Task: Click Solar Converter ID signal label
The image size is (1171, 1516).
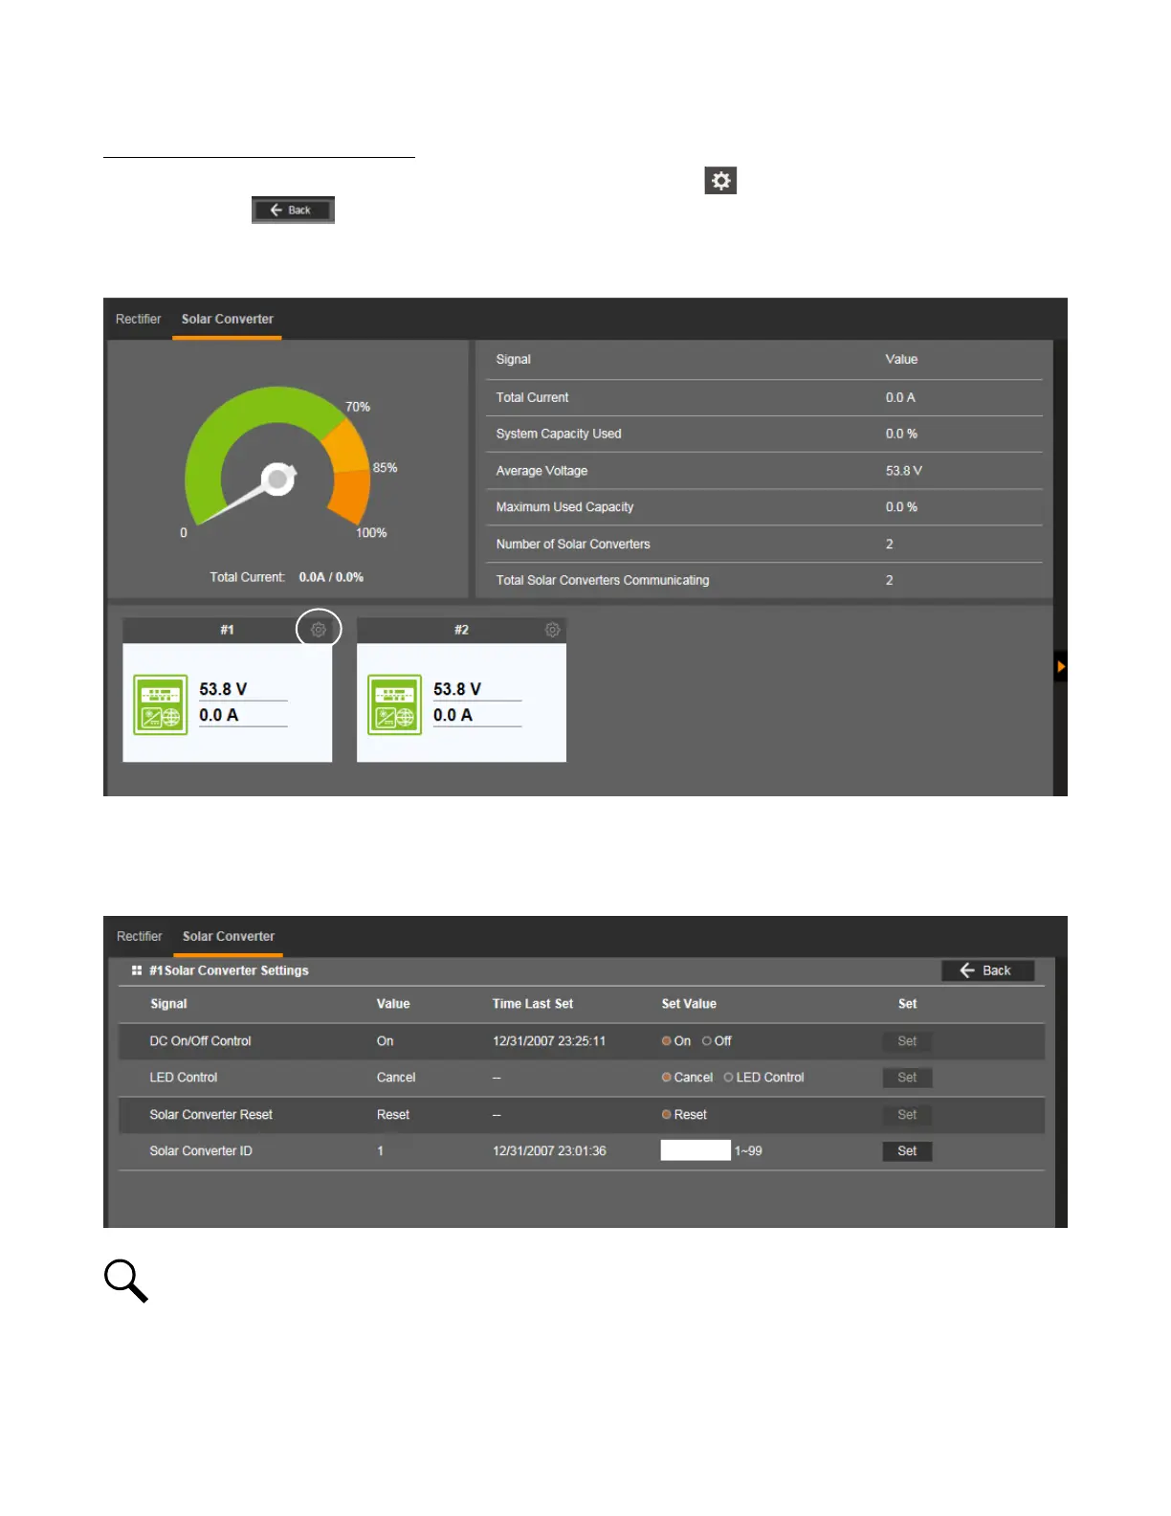Action: (201, 1151)
